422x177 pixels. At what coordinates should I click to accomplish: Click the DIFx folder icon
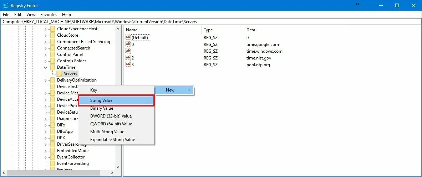(52, 125)
